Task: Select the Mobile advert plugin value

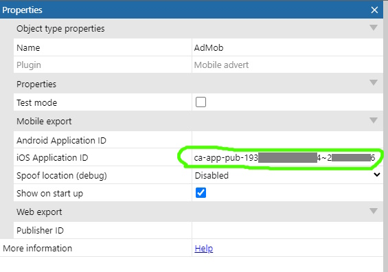Action: (221, 65)
